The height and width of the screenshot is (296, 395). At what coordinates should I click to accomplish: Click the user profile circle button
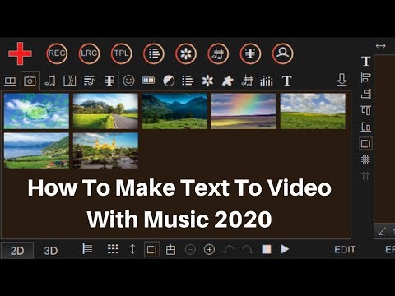[x=283, y=53]
